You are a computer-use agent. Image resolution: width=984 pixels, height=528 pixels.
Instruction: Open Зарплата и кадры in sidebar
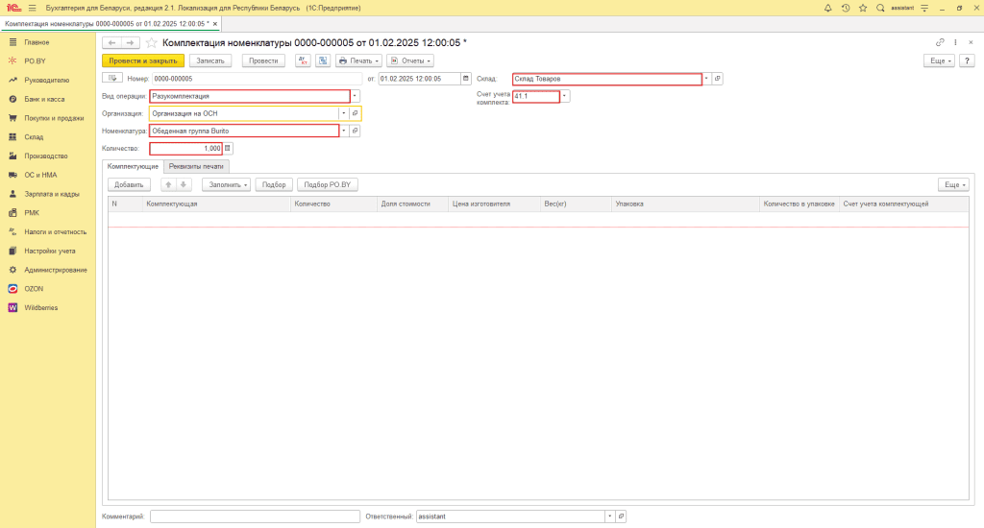[x=51, y=194]
